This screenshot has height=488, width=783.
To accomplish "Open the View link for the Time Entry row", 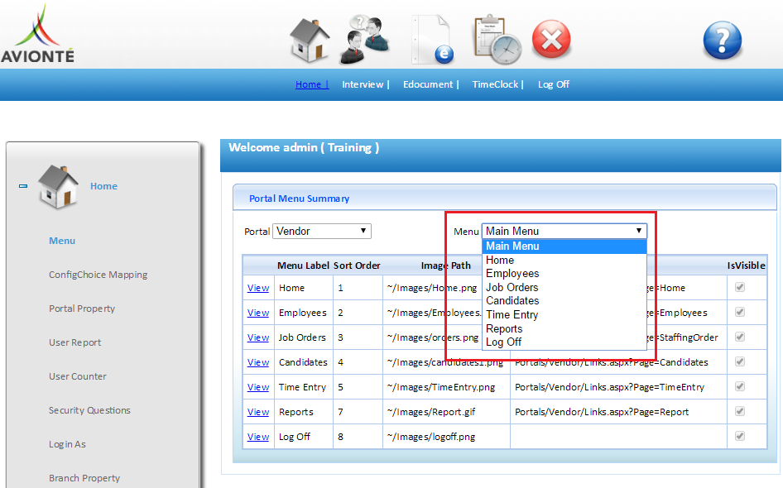I will pyautogui.click(x=258, y=387).
